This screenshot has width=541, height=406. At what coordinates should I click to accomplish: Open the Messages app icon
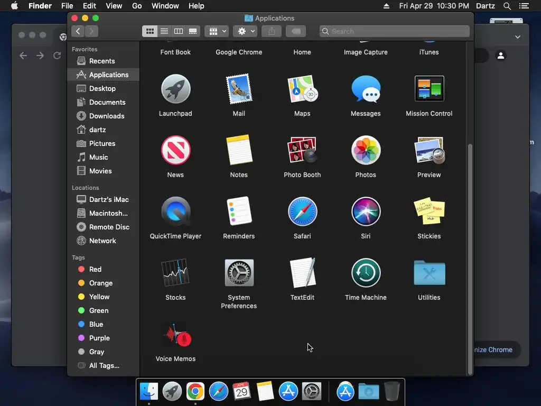(366, 89)
